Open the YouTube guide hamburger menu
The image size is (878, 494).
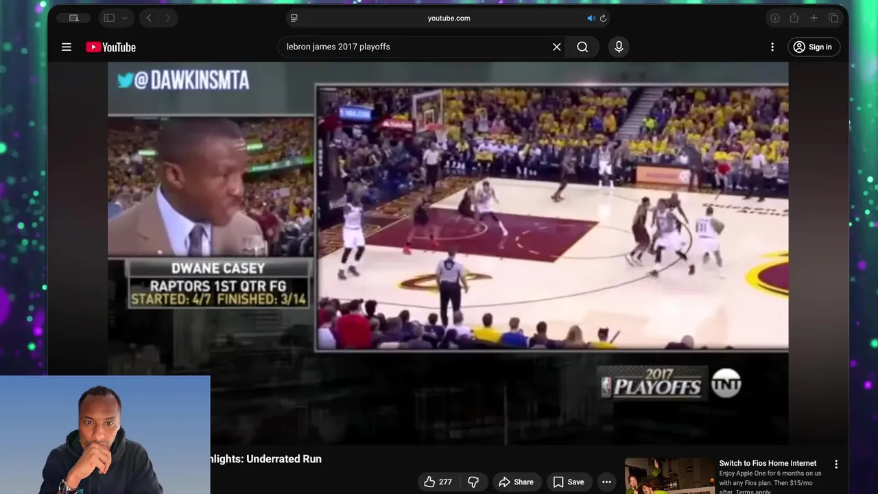click(x=67, y=47)
